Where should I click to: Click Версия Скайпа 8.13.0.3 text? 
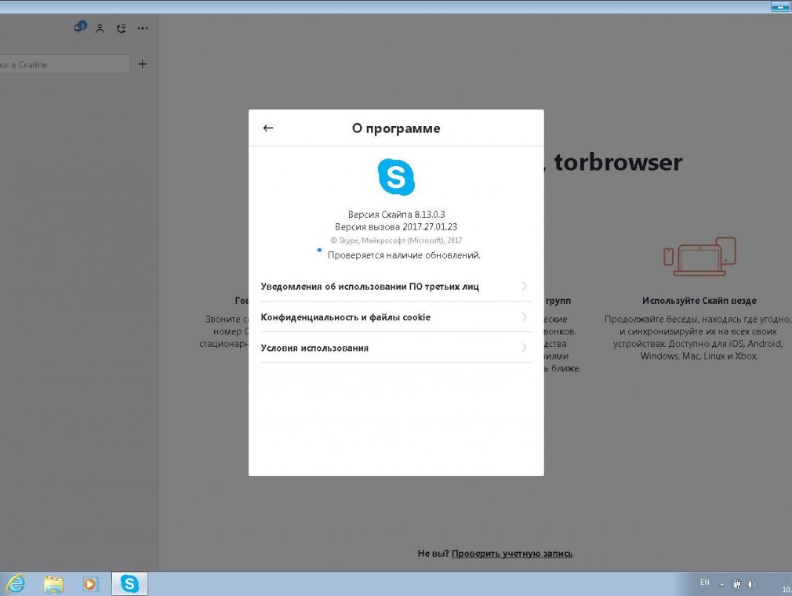coord(396,215)
